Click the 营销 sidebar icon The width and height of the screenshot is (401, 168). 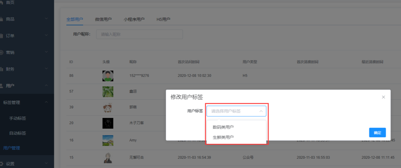tap(2, 52)
